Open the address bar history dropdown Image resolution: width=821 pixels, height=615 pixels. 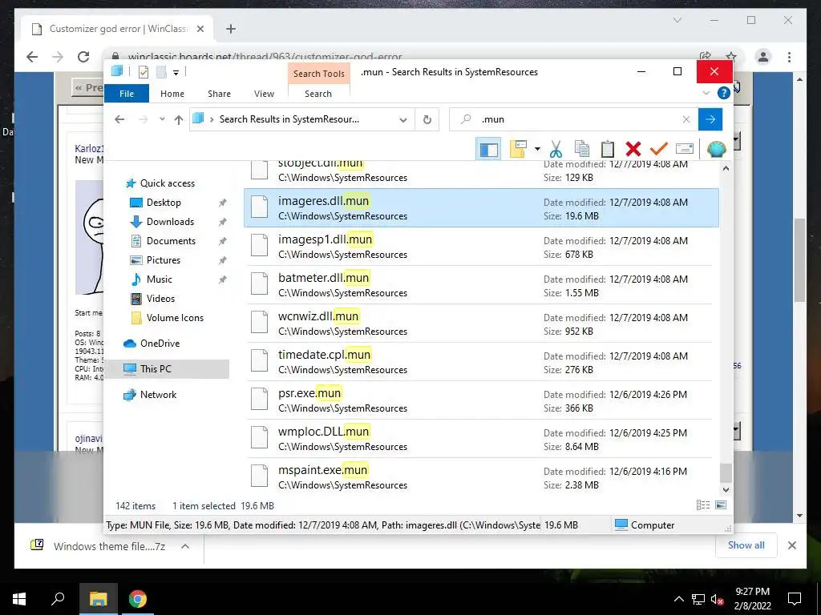[x=403, y=120]
